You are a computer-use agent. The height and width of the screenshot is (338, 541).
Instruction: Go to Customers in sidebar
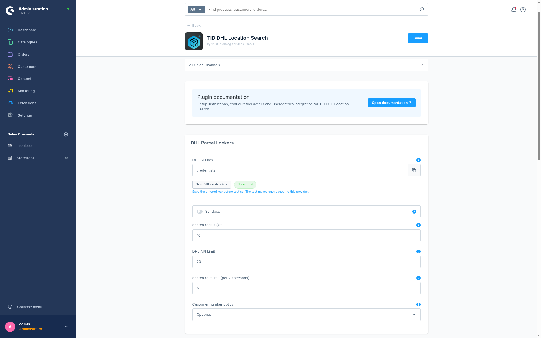[27, 66]
